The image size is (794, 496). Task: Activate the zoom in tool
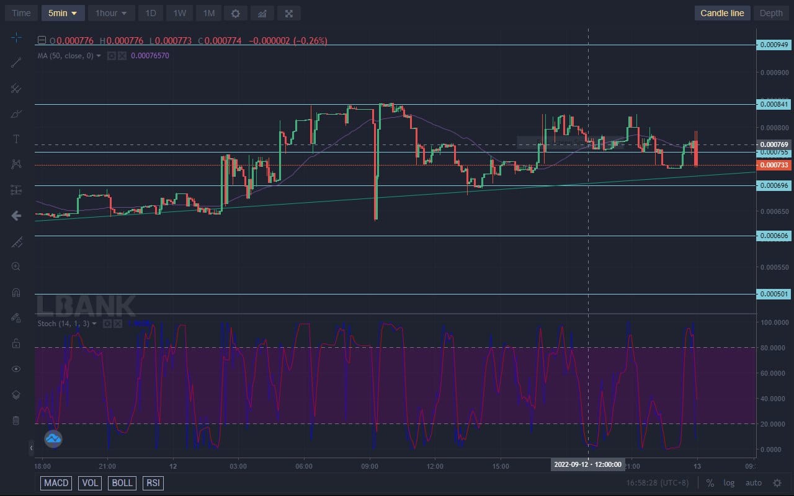tap(16, 267)
